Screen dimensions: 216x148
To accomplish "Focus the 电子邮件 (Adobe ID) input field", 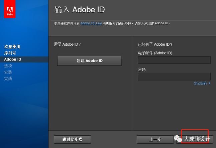I will (174, 60).
